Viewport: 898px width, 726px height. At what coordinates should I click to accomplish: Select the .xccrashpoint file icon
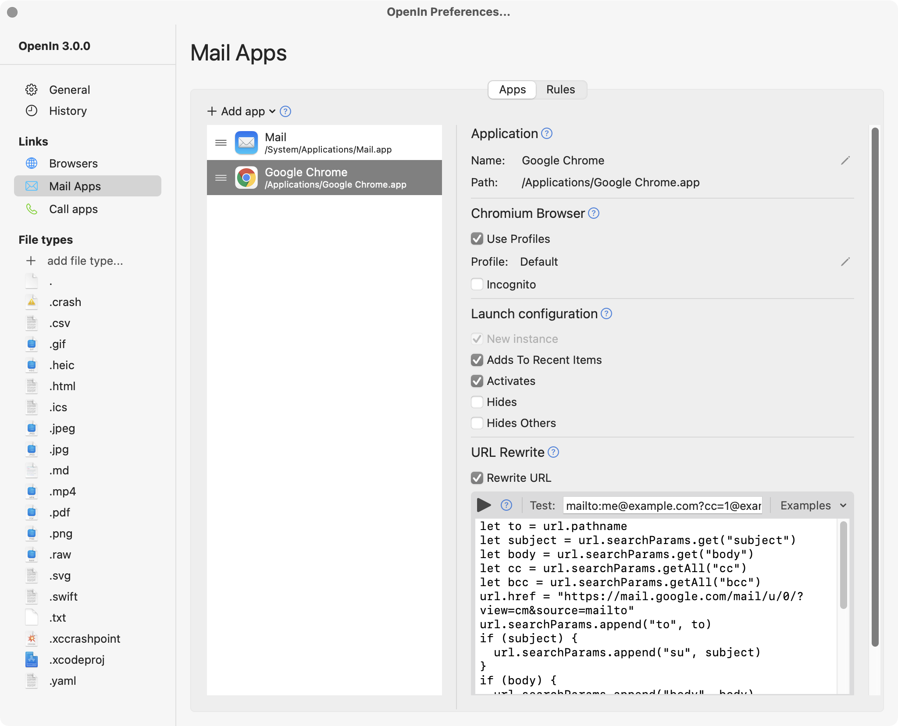[x=31, y=639]
